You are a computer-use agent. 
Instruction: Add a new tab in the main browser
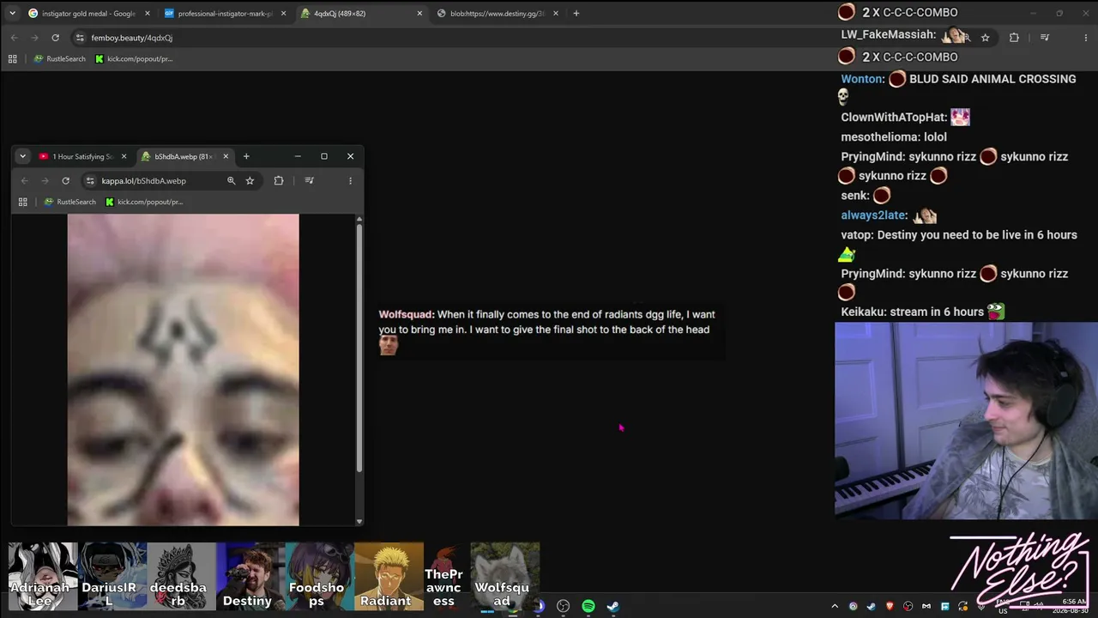576,14
